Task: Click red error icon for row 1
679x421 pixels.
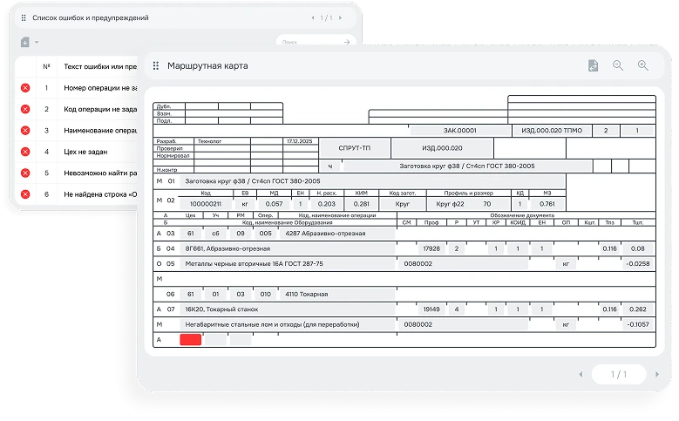Action: click(25, 88)
